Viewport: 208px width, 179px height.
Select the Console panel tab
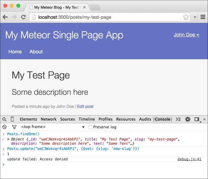[x=163, y=119]
